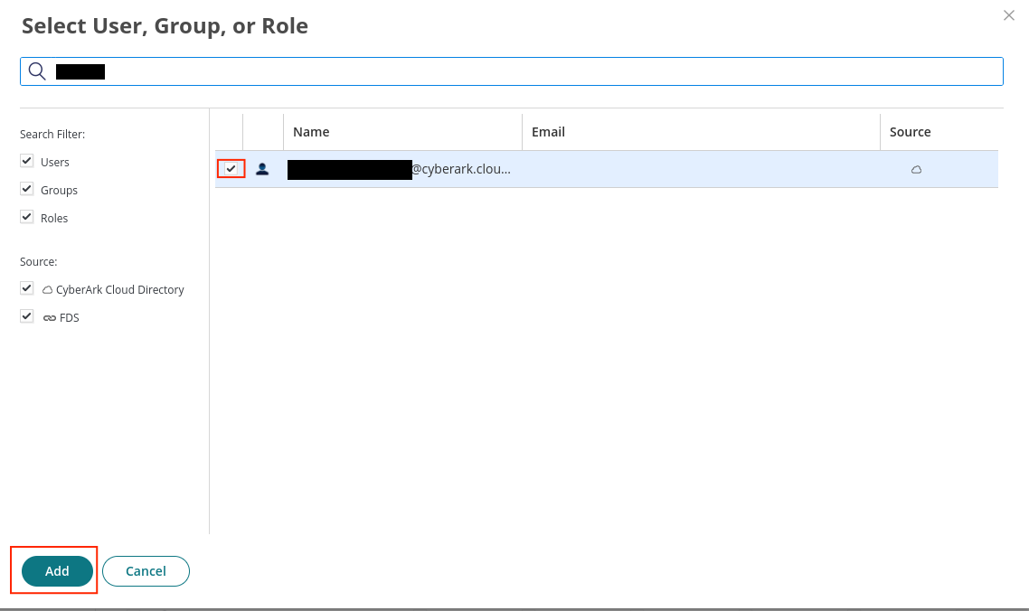Image resolution: width=1029 pixels, height=611 pixels.
Task: Click the cloud source icon in result row
Action: click(x=916, y=170)
